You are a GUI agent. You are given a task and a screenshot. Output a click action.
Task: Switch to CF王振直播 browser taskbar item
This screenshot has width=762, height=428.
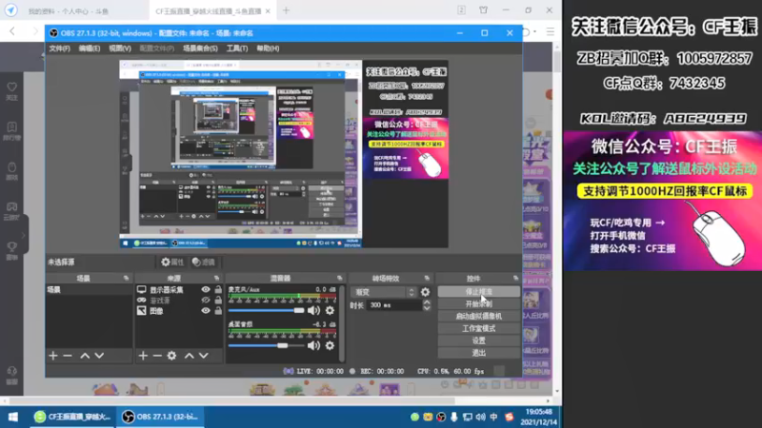point(73,417)
